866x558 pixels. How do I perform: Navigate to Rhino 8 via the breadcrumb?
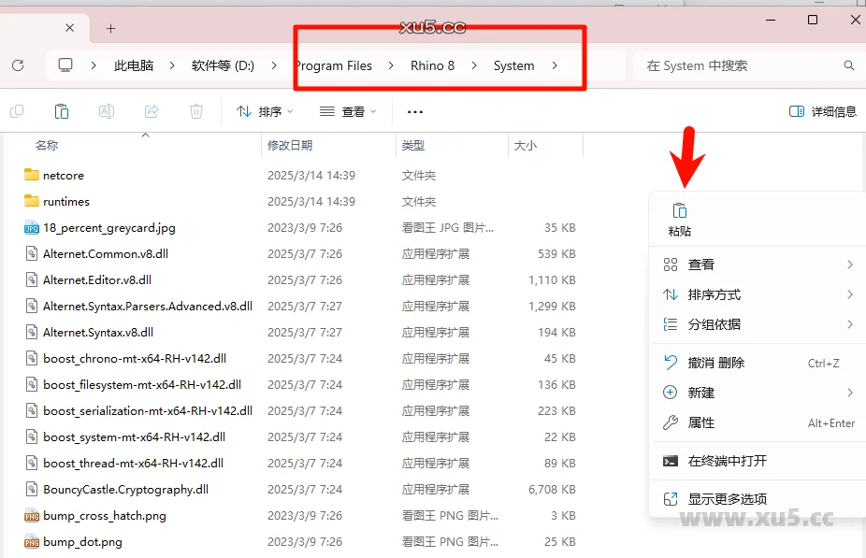(x=432, y=65)
